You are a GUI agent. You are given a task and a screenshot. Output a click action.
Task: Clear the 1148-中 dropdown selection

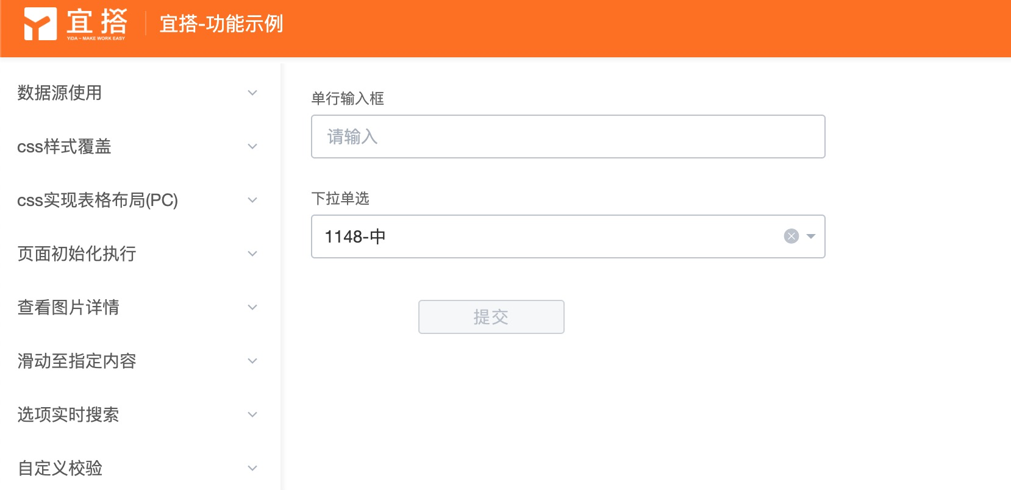click(791, 236)
